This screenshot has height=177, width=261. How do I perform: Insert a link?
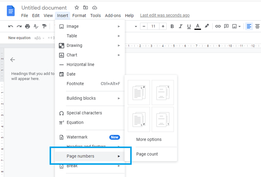pyautogui.click(x=218, y=26)
